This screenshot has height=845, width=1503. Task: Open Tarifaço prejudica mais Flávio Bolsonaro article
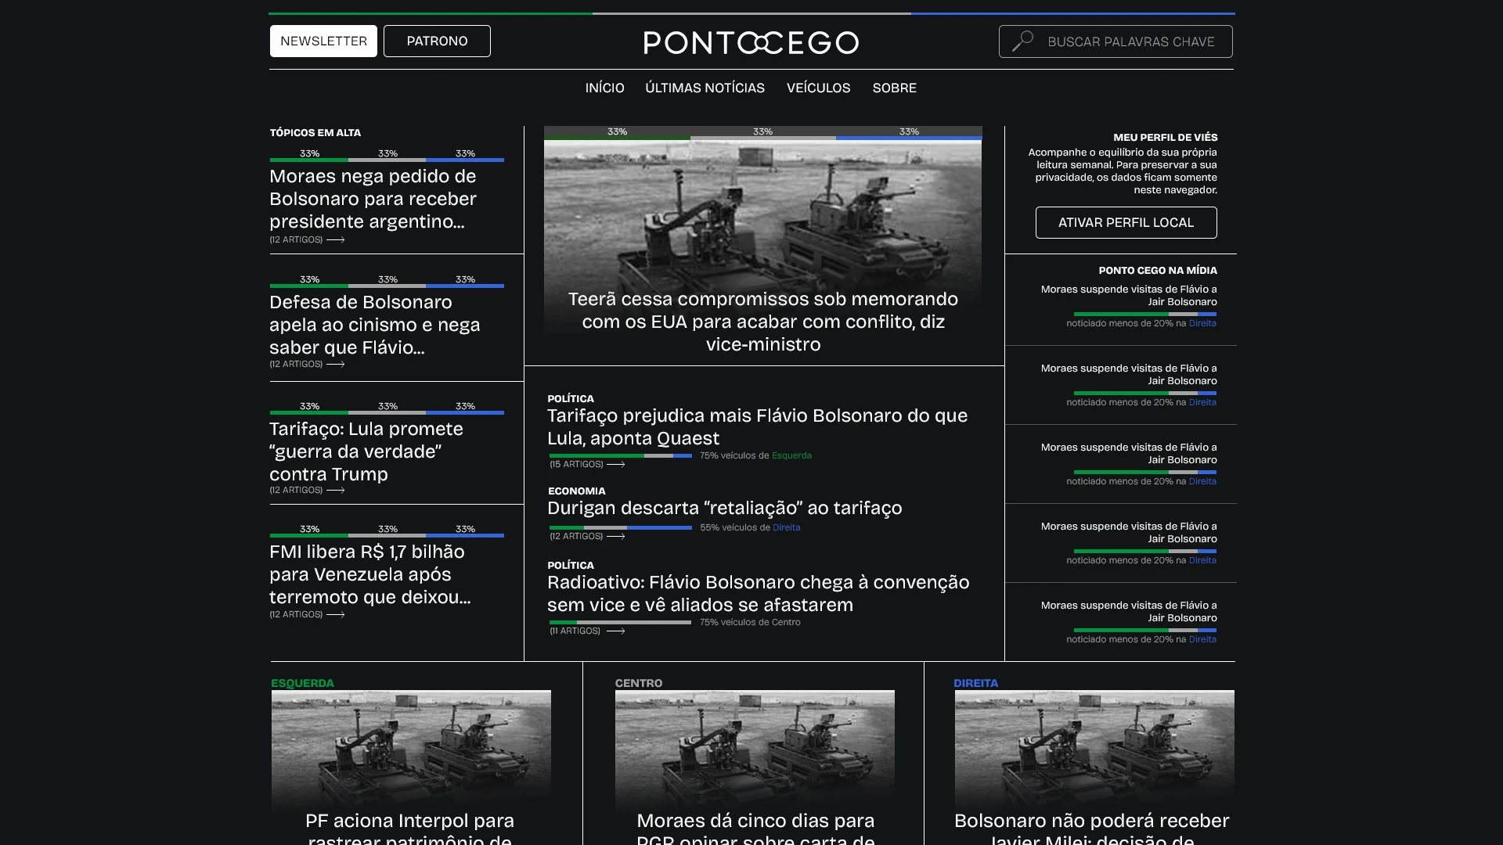pos(758,427)
